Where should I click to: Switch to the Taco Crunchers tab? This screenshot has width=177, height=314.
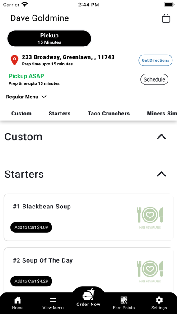coord(109,113)
